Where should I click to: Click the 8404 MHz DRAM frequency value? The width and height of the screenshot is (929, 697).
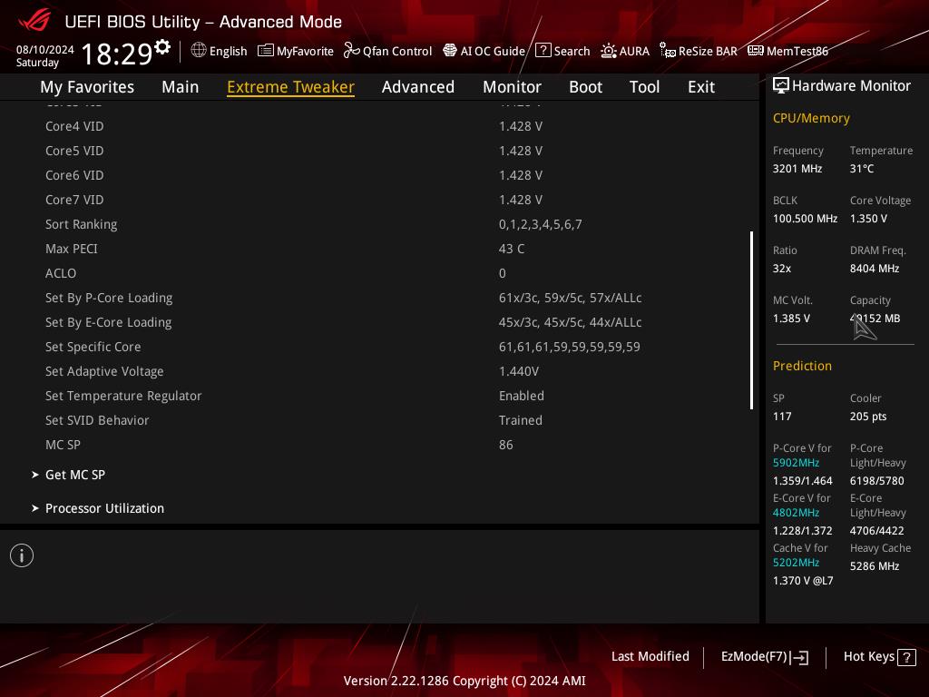pyautogui.click(x=875, y=269)
